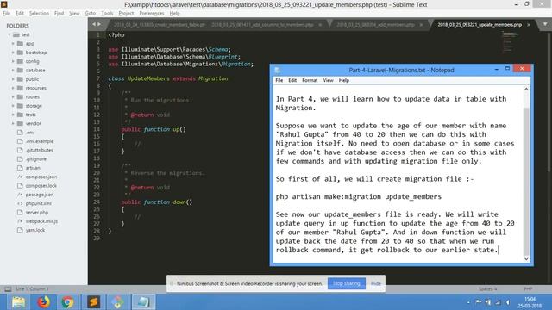The height and width of the screenshot is (310, 552).
Task: Close the add_members.php tab
Action: (421, 25)
